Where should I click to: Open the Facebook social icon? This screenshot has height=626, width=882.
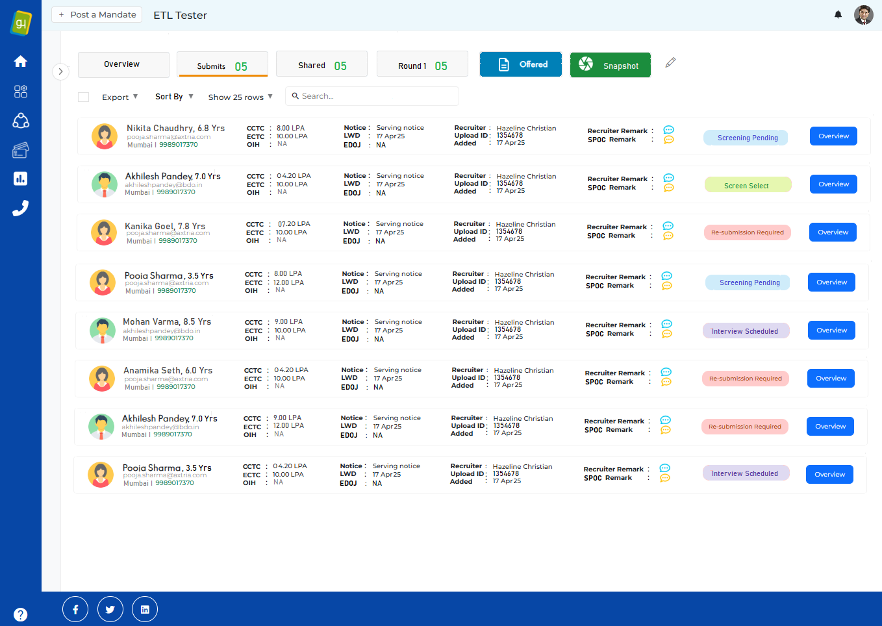(x=75, y=609)
